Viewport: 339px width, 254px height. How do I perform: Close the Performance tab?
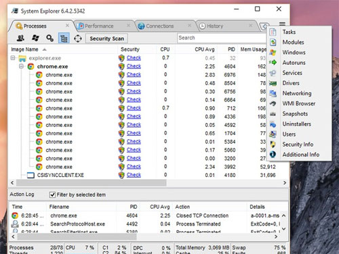tap(128, 26)
